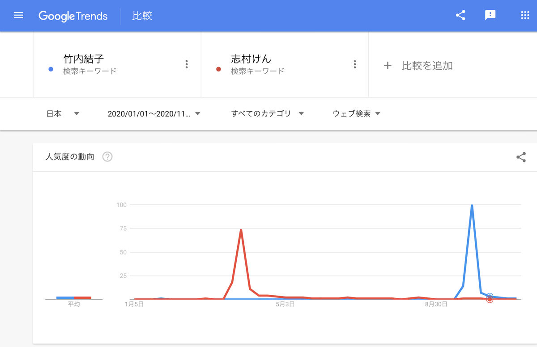Click 検索キーワード label under 志村けん
Screen dimensions: 537x347
[x=258, y=71]
